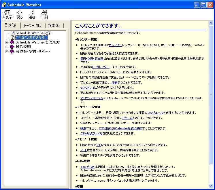215x190 pixels.
Task: Open the CSV形式ファイル link
Action: tap(91, 134)
